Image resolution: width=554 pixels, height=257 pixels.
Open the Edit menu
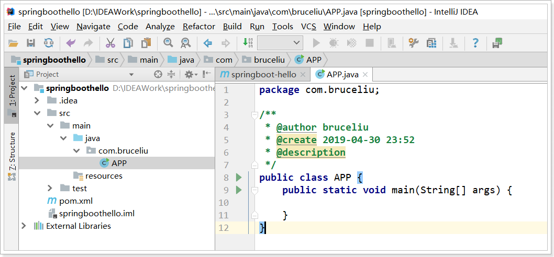pos(36,27)
